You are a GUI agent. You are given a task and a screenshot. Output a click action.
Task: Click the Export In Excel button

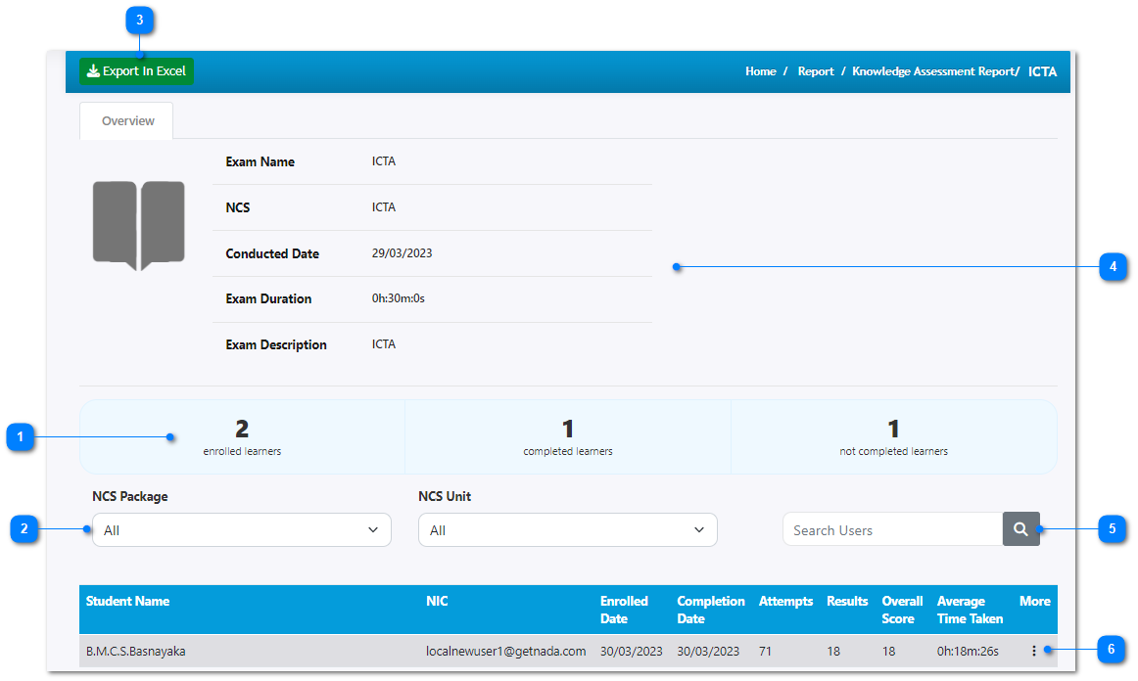(136, 71)
